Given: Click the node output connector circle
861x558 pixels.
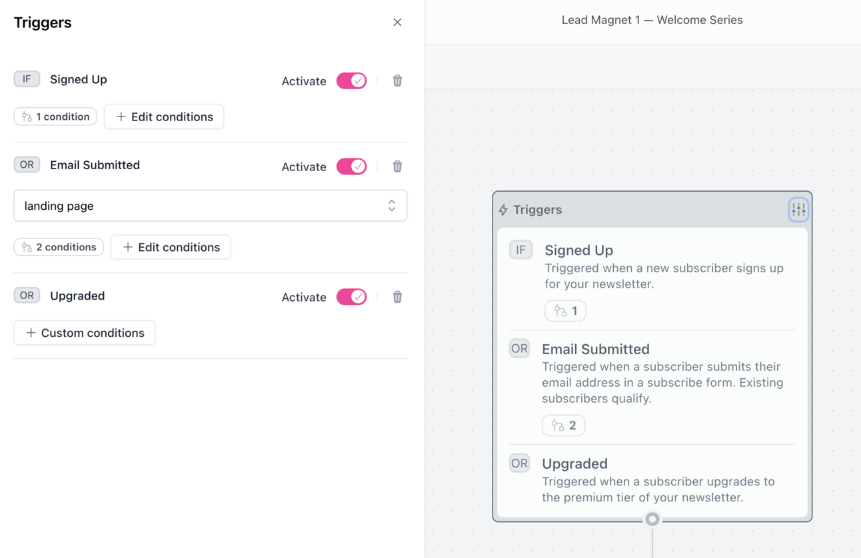Looking at the screenshot, I should click(x=652, y=519).
